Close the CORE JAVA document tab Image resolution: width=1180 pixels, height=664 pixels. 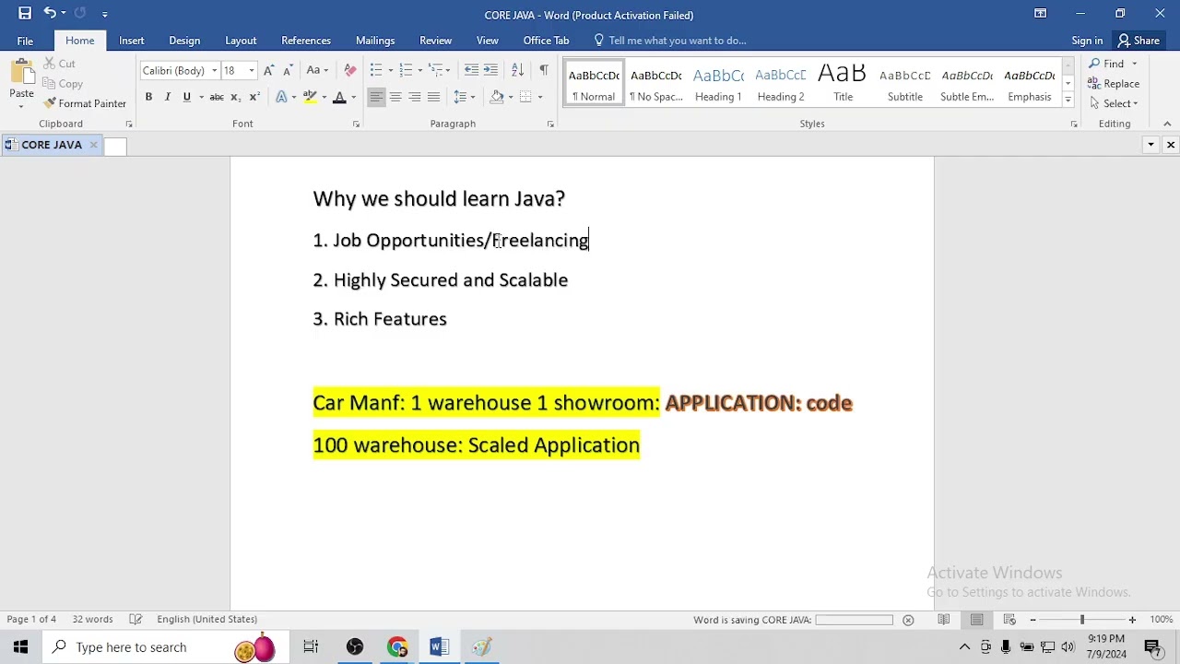[93, 145]
